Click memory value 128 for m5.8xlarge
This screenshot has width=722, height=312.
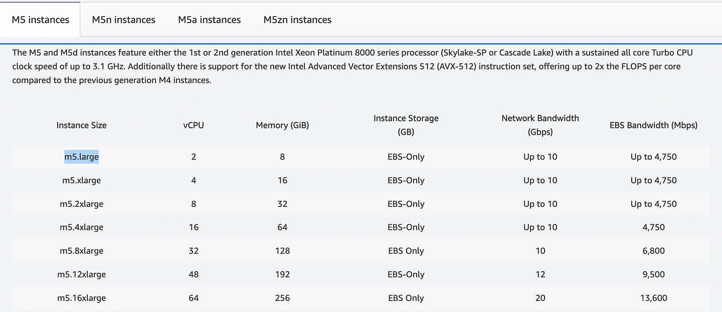point(282,251)
